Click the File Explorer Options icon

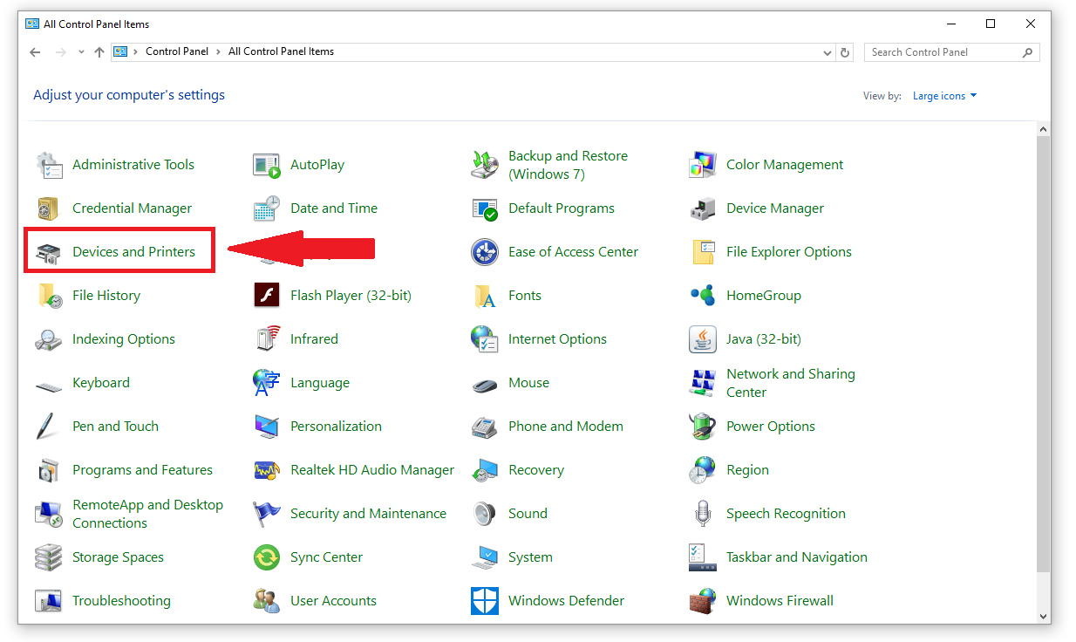click(x=703, y=252)
